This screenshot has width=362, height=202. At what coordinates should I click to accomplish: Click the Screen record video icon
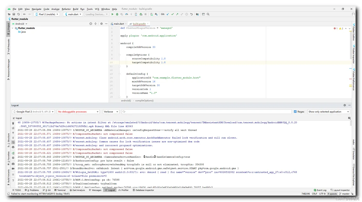13,169
